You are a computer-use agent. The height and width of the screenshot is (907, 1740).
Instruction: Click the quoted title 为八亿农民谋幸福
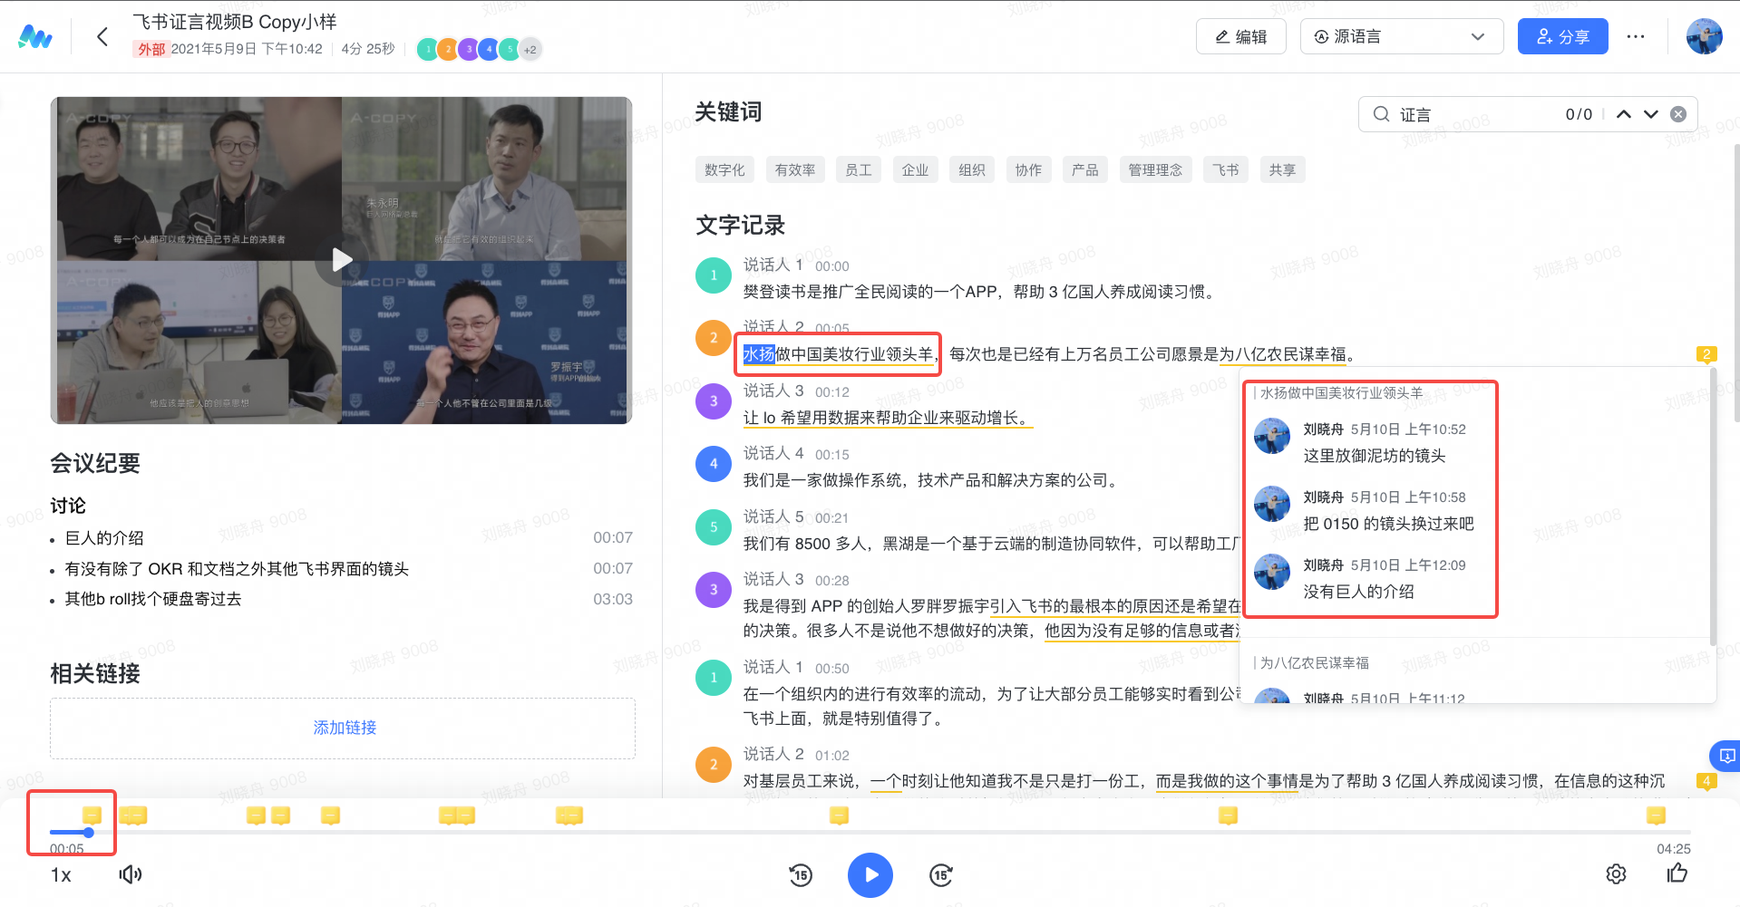(1315, 663)
